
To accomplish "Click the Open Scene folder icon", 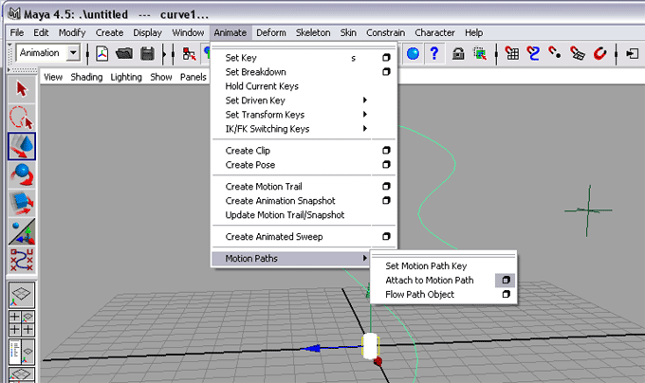I will point(124,53).
